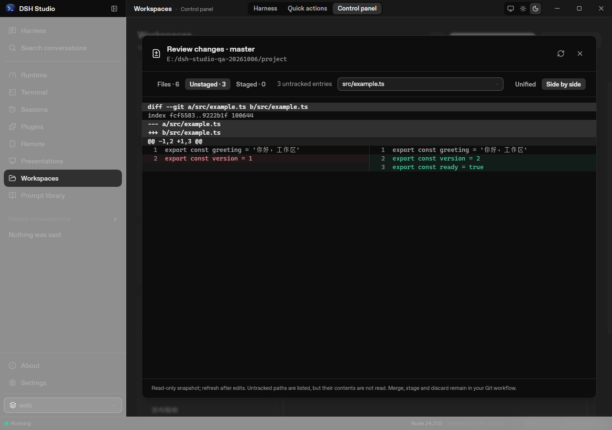
Task: Open the Terminal sidebar item
Action: pyautogui.click(x=63, y=92)
